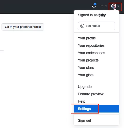Click the tjsky username text
The height and width of the screenshot is (128, 124).
click(102, 15)
